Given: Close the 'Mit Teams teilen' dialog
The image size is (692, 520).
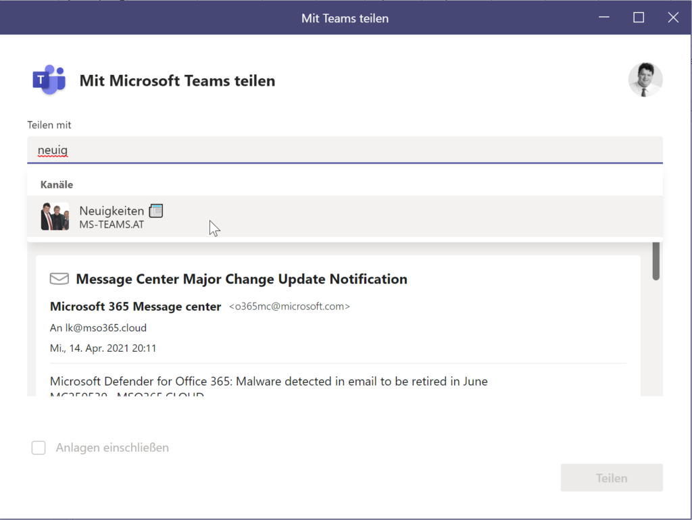Looking at the screenshot, I should pos(673,18).
